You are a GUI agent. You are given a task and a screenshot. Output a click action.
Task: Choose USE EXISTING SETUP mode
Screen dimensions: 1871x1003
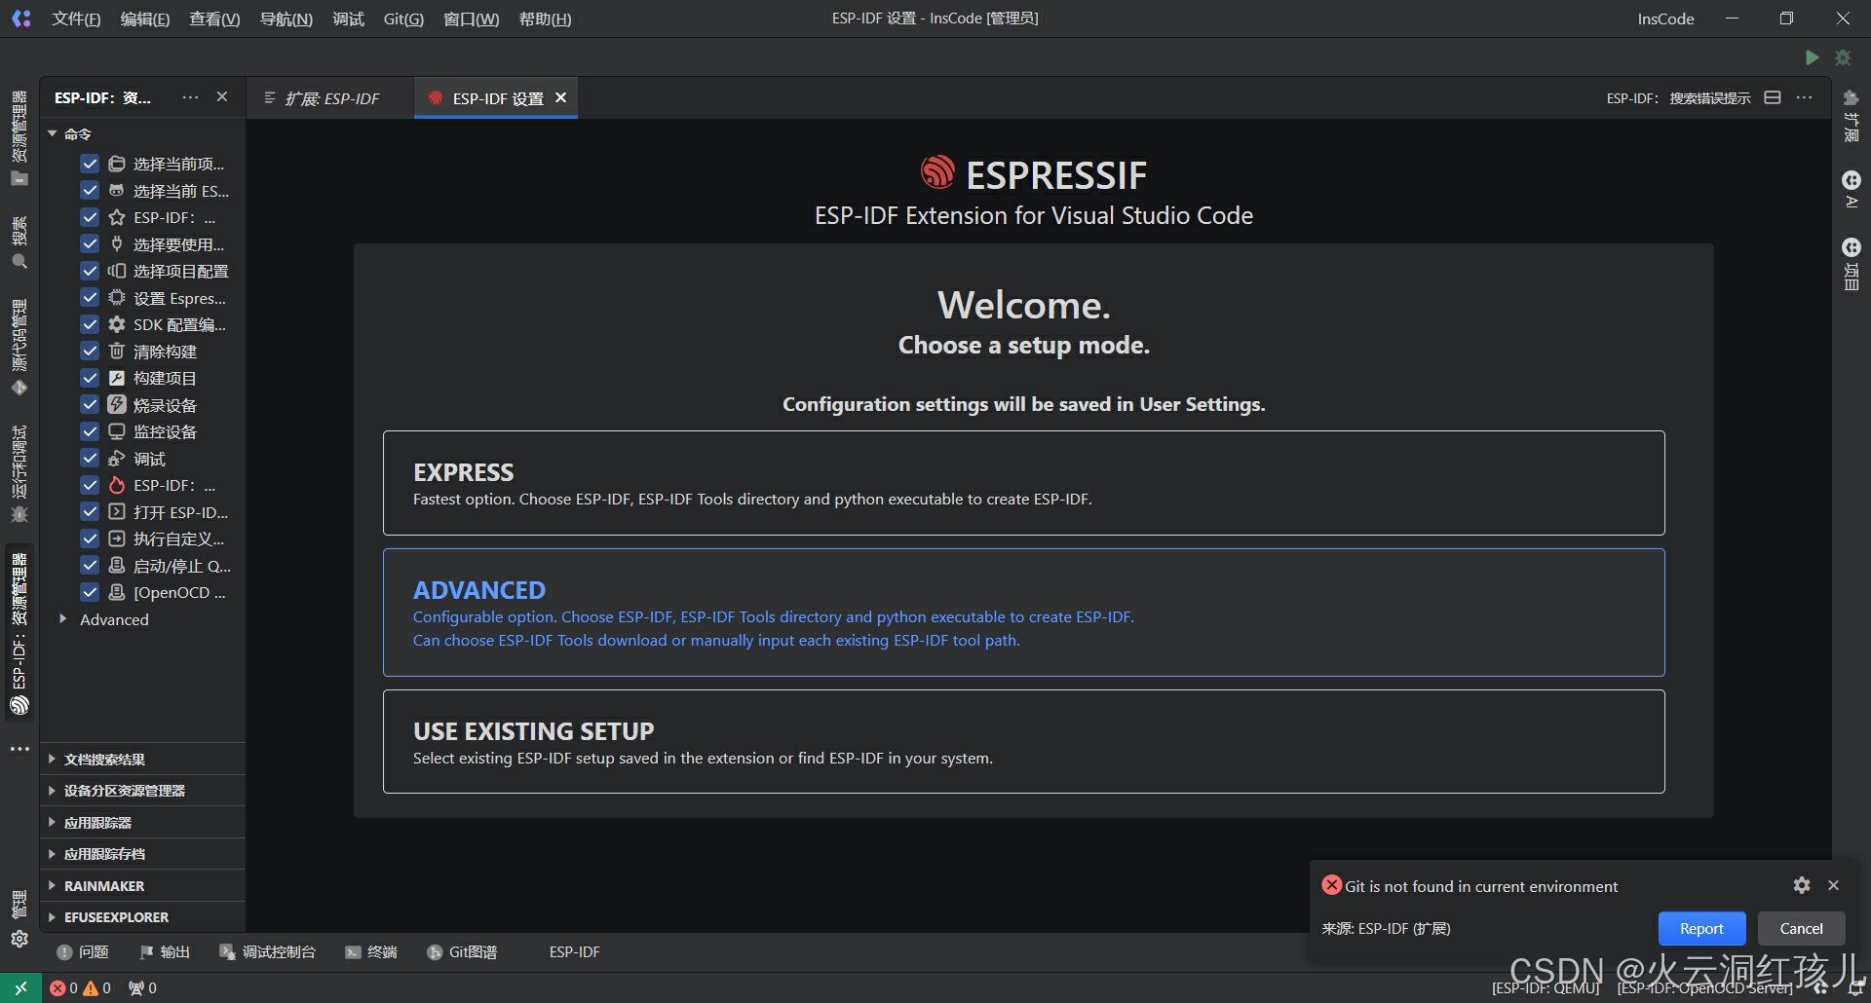pyautogui.click(x=1023, y=742)
